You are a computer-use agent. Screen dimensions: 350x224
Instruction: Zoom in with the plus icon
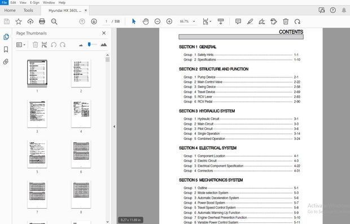[x=169, y=21]
